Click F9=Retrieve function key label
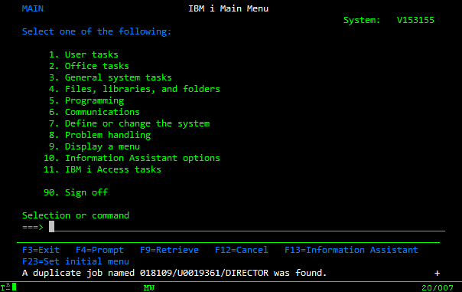462x292 pixels. pyautogui.click(x=169, y=250)
